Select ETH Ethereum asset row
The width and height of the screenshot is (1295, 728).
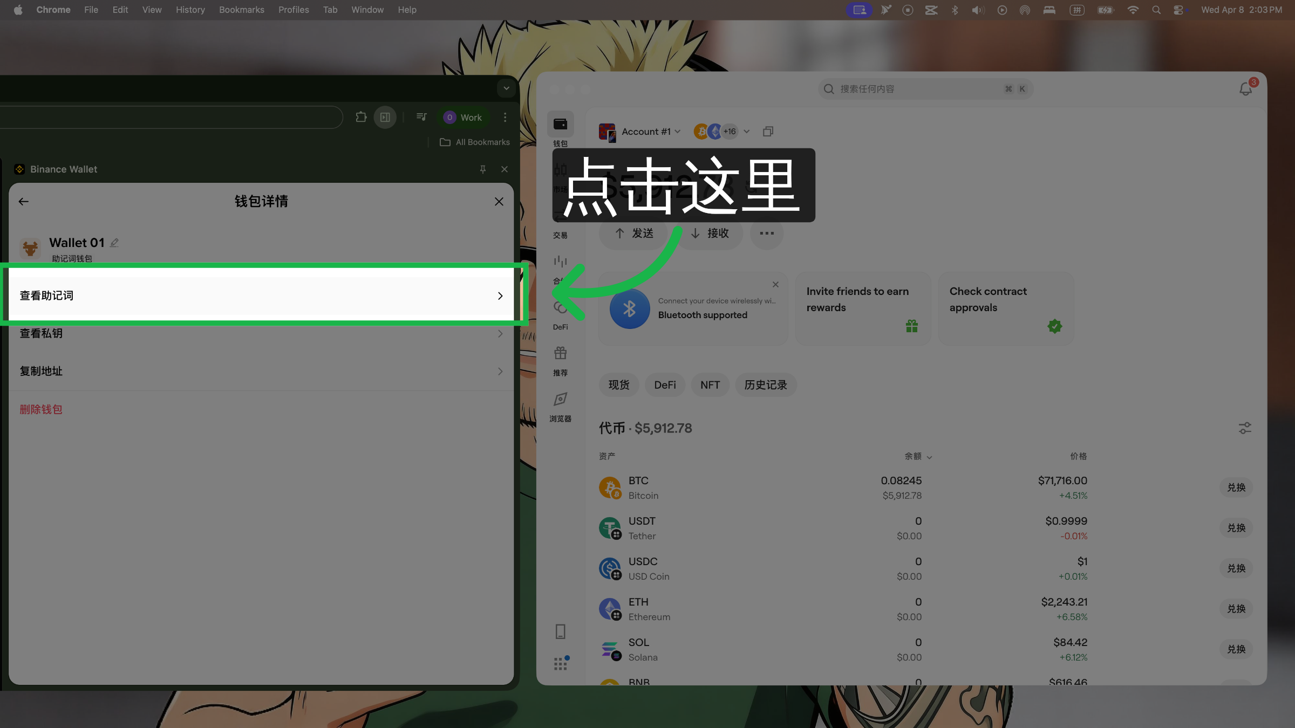coord(925,609)
